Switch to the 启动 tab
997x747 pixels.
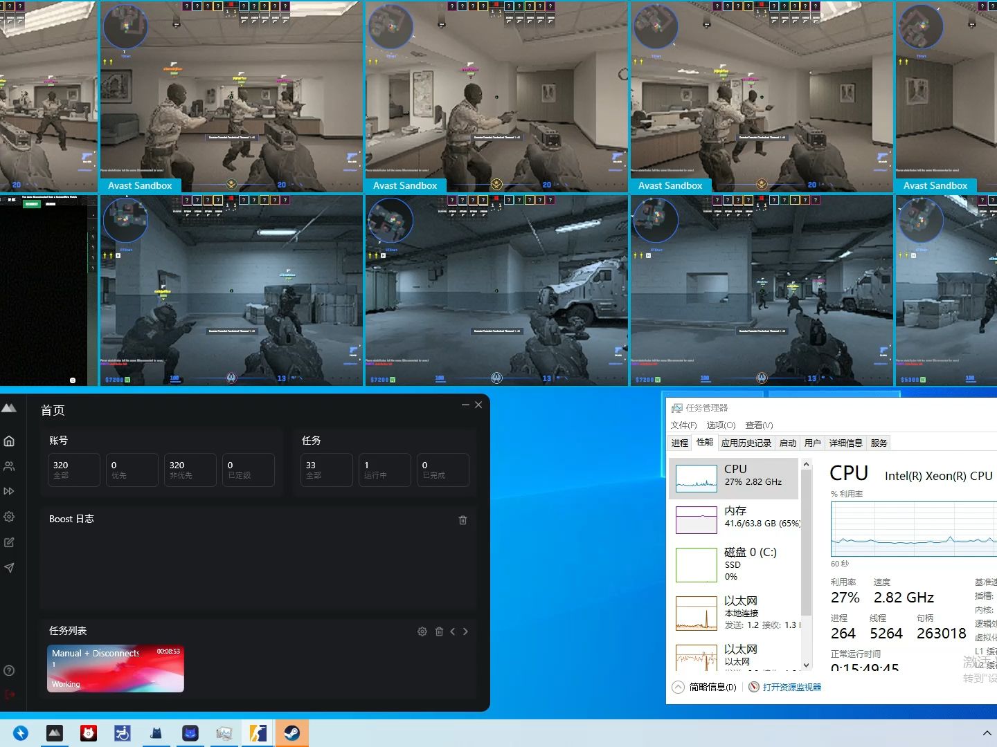click(788, 443)
